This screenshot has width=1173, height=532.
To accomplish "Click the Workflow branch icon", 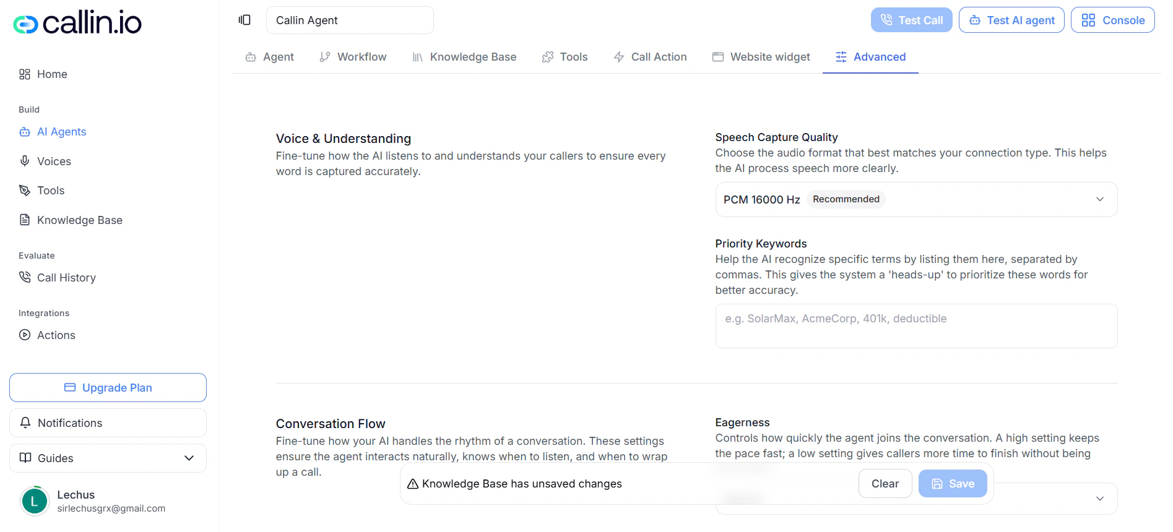I will 325,57.
